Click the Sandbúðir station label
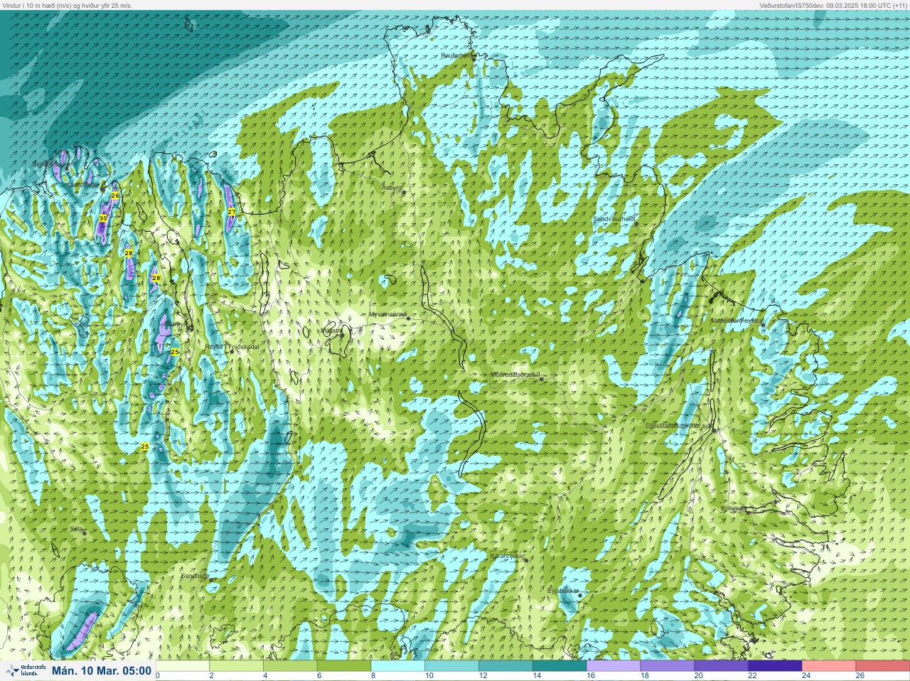The width and height of the screenshot is (910, 681). click(194, 577)
